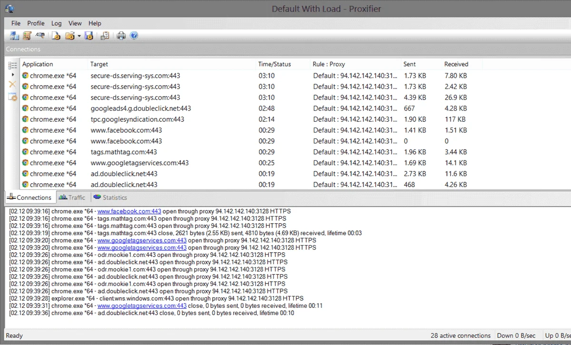Click the orange X close-connection sidebar icon
Image resolution: width=571 pixels, height=345 pixels.
tap(13, 85)
